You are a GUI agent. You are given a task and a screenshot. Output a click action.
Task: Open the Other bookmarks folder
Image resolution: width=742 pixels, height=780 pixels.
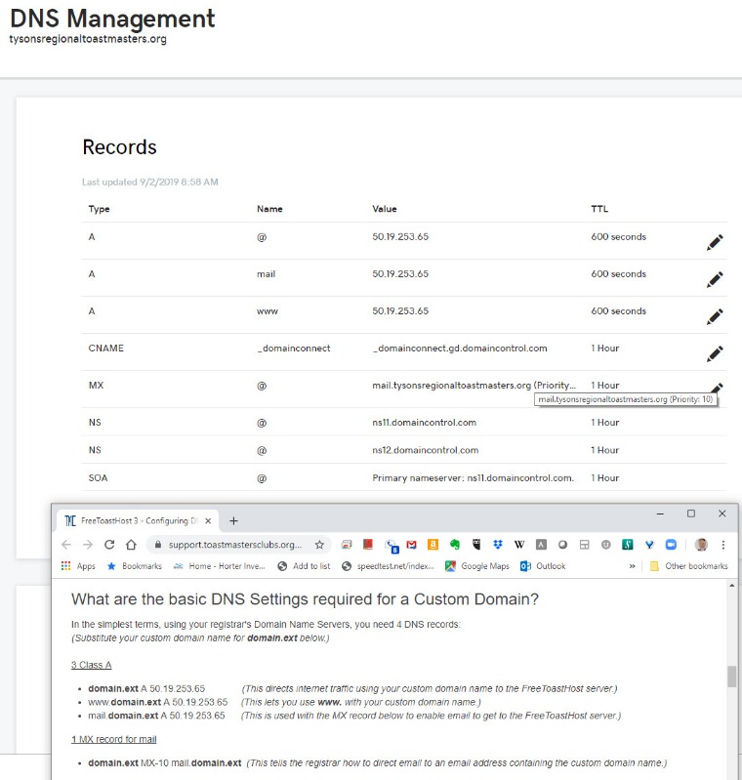point(688,566)
